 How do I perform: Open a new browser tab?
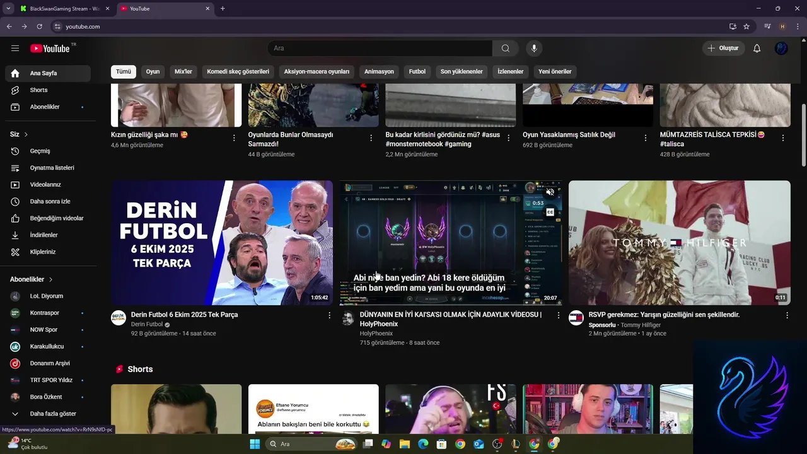tap(223, 9)
